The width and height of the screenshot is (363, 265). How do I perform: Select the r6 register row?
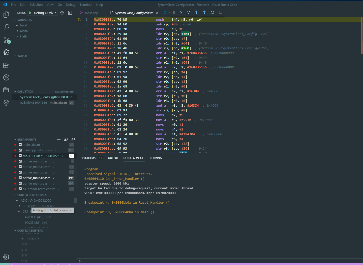click(24, 244)
